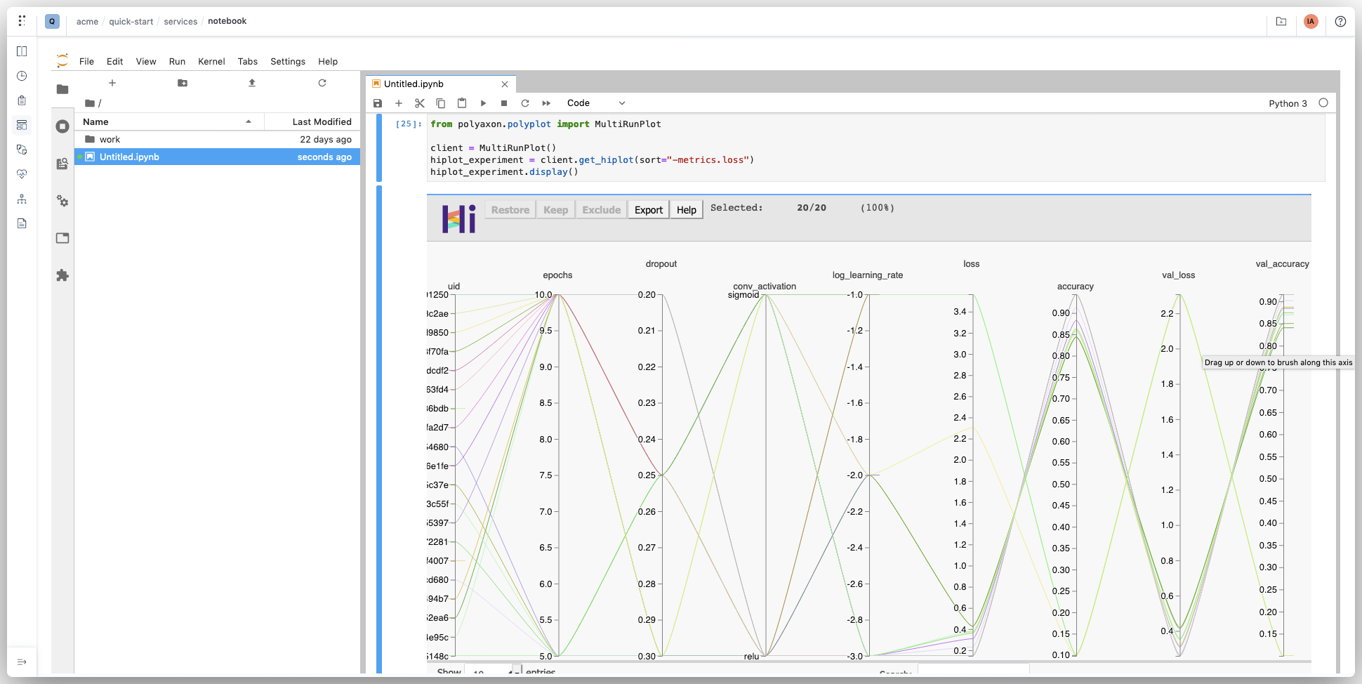Click the val_accuracy axis in parallel plot
The height and width of the screenshot is (684, 1362).
1283,456
